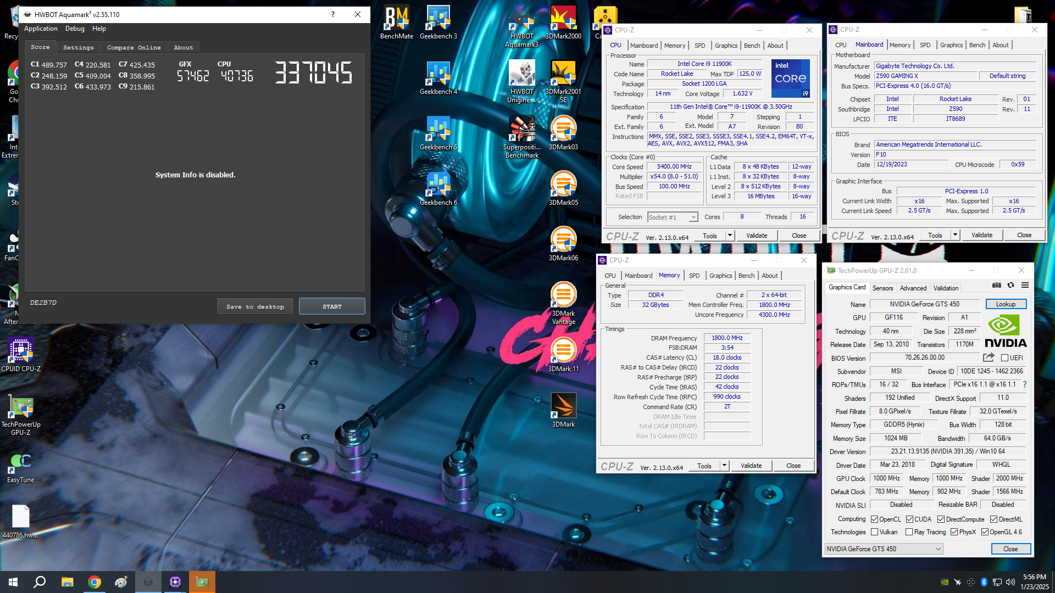Open GPU-Z hamburger menu

pyautogui.click(x=1025, y=286)
